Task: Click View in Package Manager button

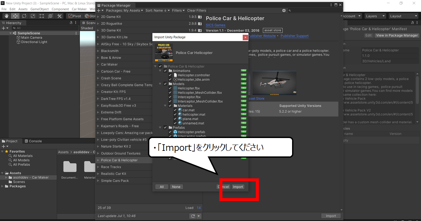Action: click(397, 35)
